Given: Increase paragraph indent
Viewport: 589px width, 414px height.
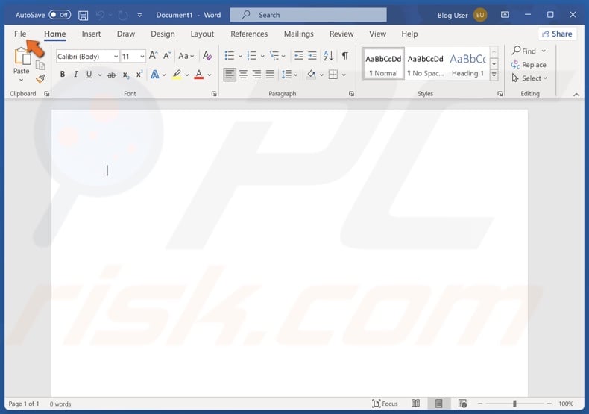Looking at the screenshot, I should click(312, 56).
